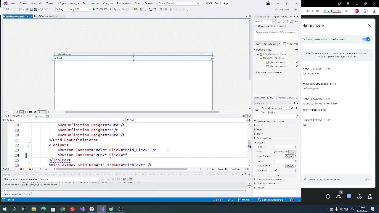The image size is (379, 213).
Task: Stage all changes with plus icon
Action: point(293,50)
